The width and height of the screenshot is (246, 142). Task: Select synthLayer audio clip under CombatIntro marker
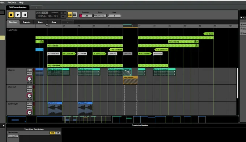(x=55, y=108)
